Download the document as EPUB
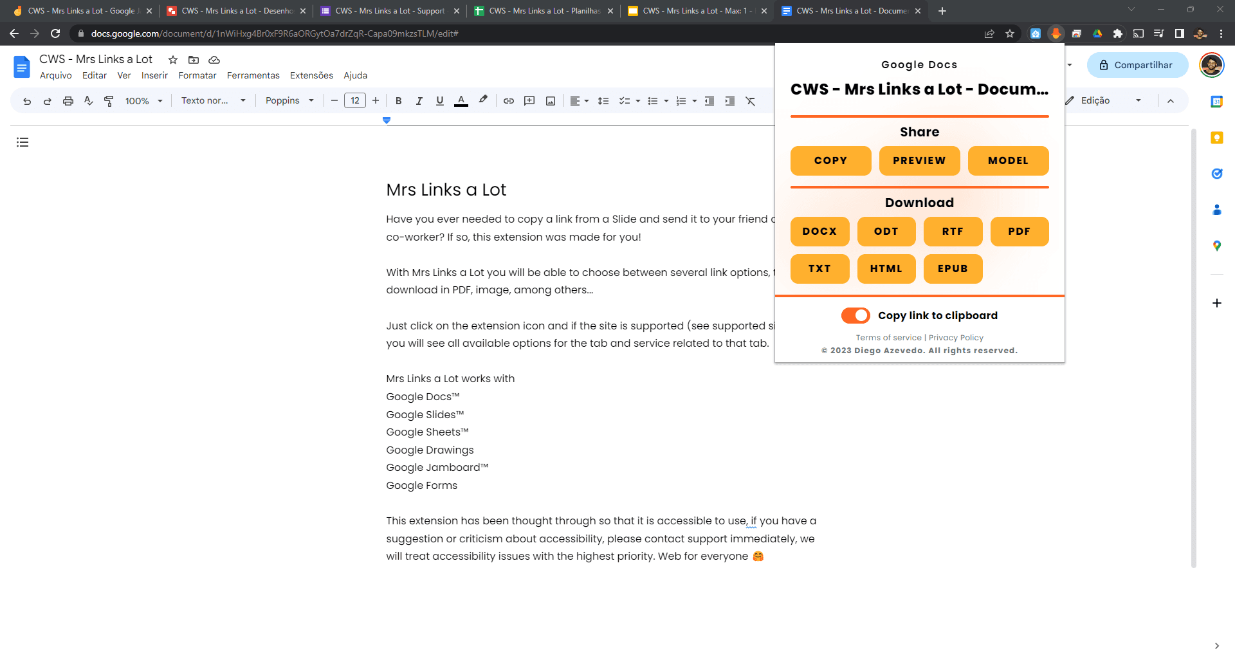 tap(953, 269)
